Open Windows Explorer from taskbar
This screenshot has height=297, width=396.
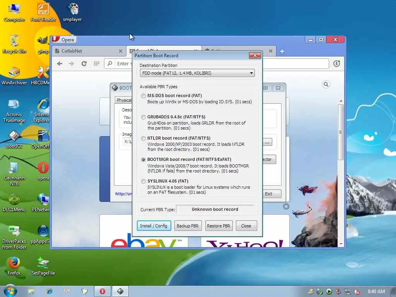[x=31, y=291]
